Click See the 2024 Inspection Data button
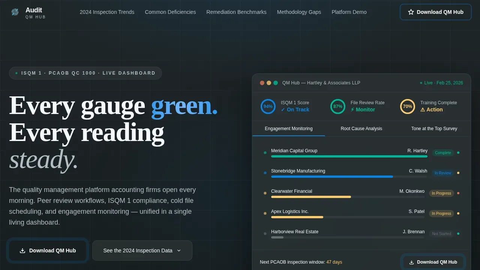The width and height of the screenshot is (480, 270). [142, 250]
